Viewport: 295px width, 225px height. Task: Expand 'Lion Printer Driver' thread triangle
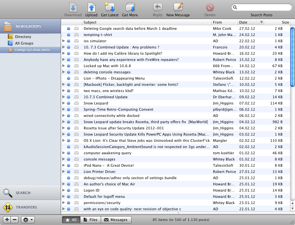point(64,172)
